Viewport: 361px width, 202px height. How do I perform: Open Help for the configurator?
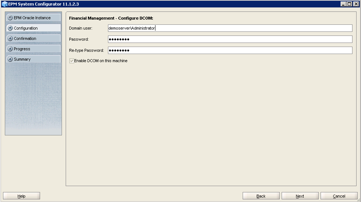22,196
